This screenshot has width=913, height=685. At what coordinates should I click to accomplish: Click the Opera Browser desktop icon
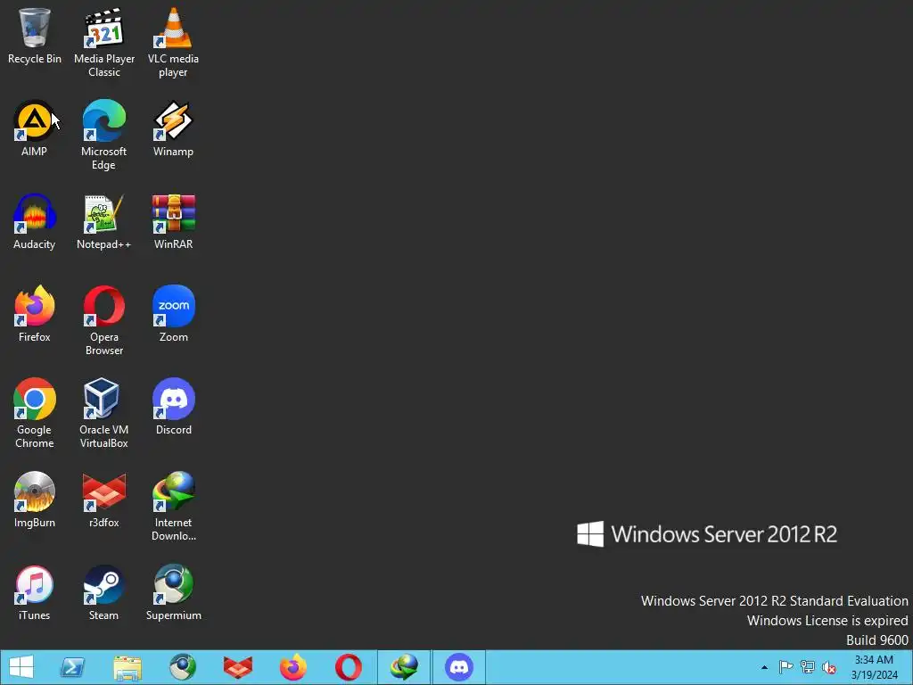click(x=104, y=320)
